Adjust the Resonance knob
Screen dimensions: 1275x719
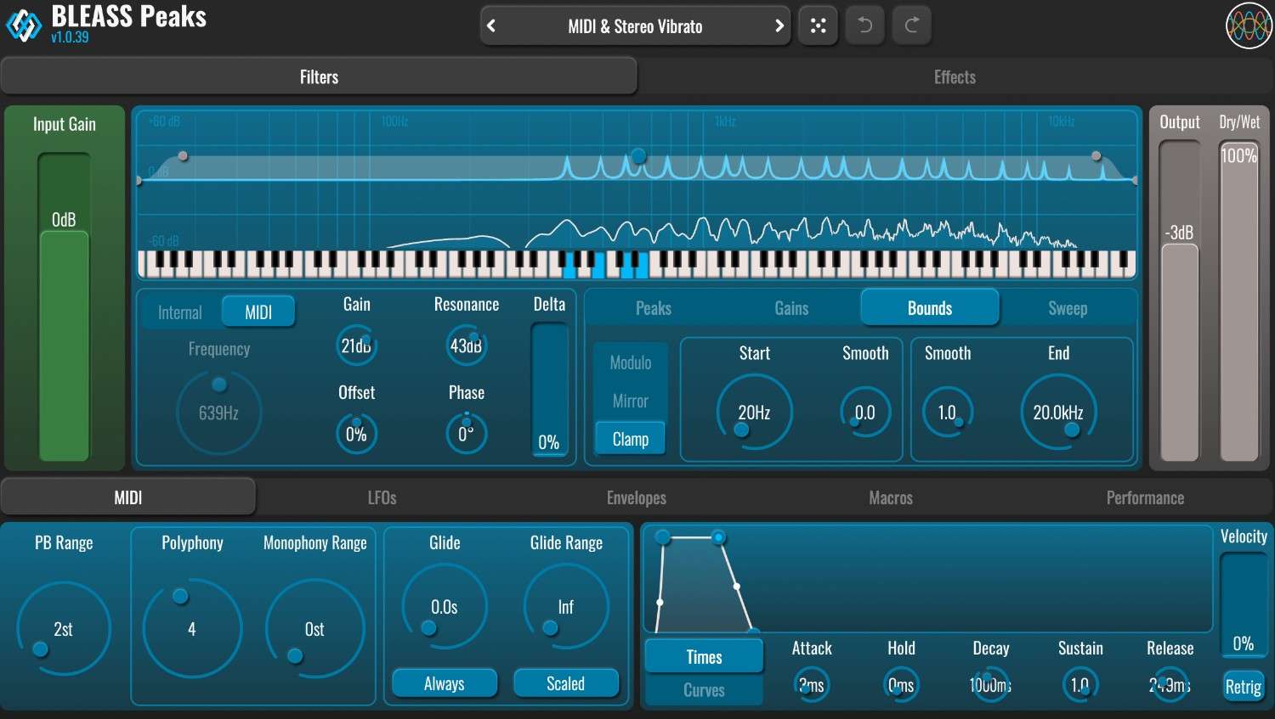coord(466,345)
